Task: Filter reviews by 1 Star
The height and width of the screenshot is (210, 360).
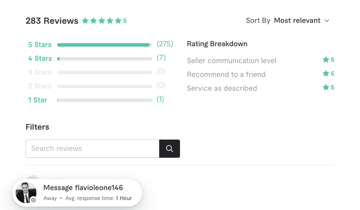Action: tap(37, 100)
